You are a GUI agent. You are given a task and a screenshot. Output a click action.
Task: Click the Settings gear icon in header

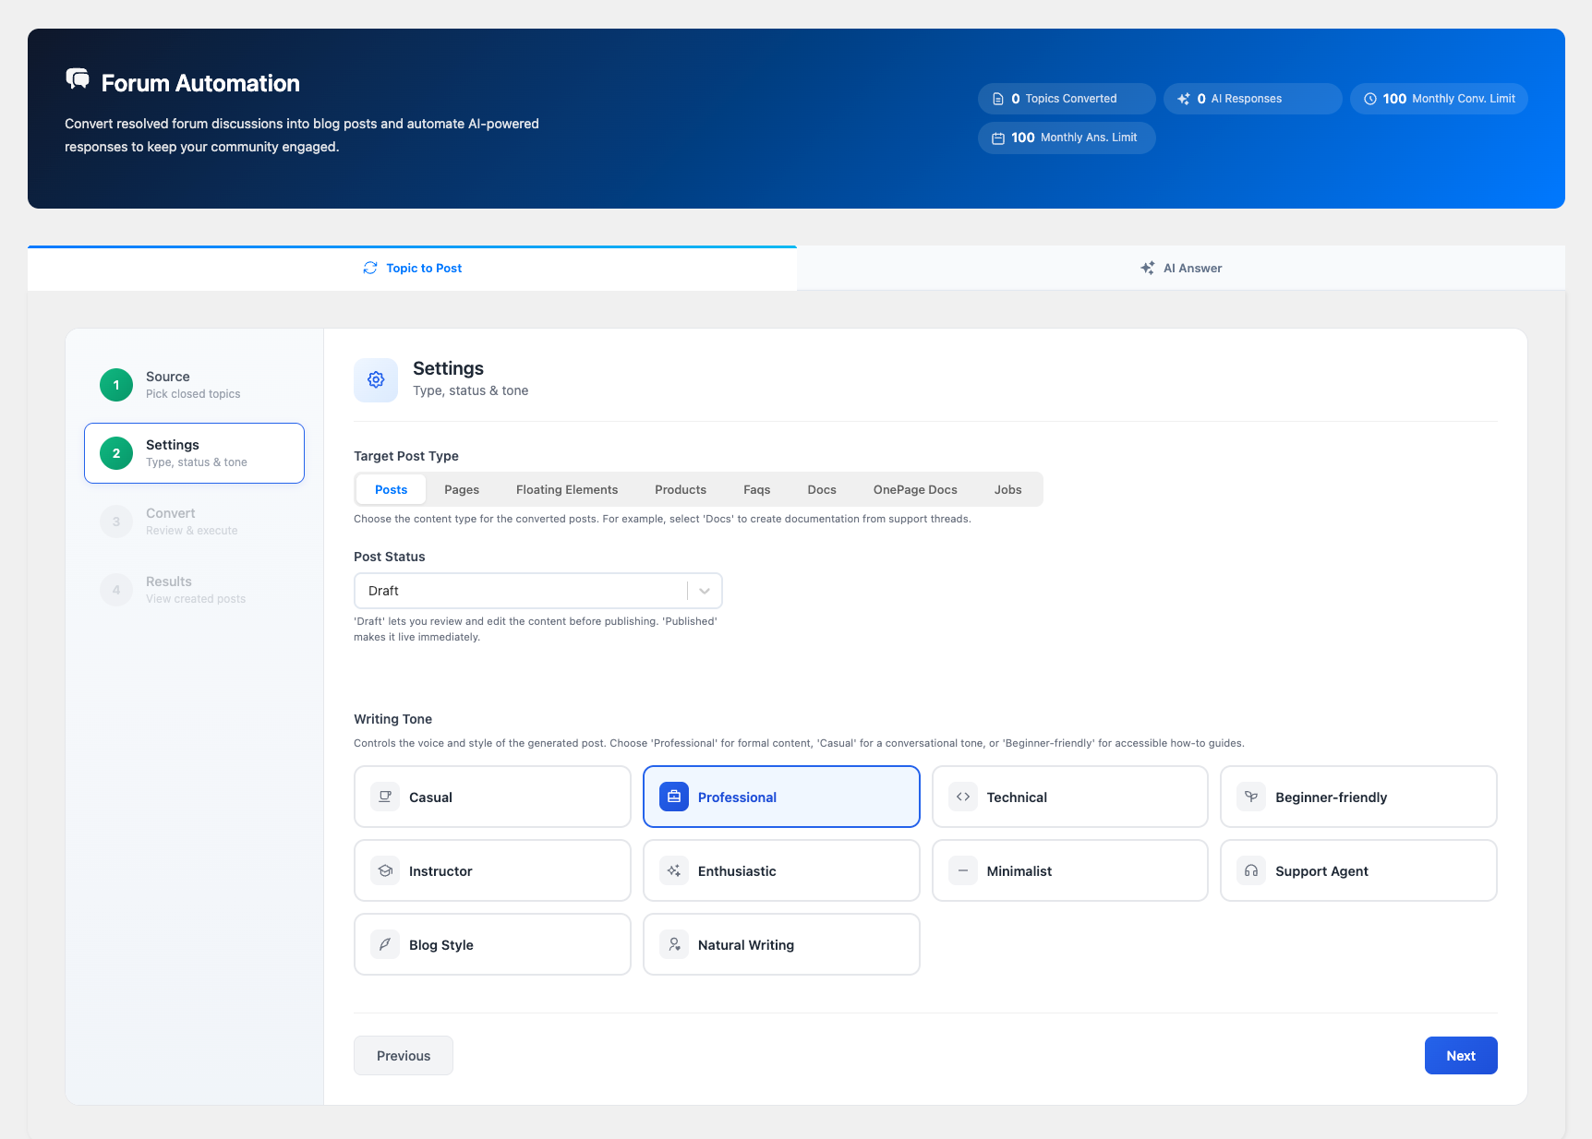(376, 380)
